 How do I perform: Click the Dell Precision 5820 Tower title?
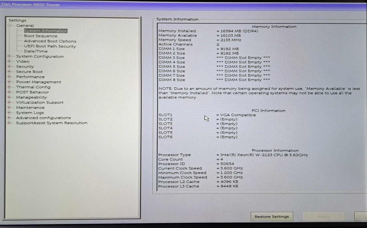point(31,5)
